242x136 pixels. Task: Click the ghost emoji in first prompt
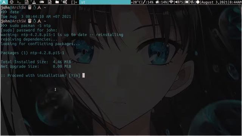pos(30,8)
